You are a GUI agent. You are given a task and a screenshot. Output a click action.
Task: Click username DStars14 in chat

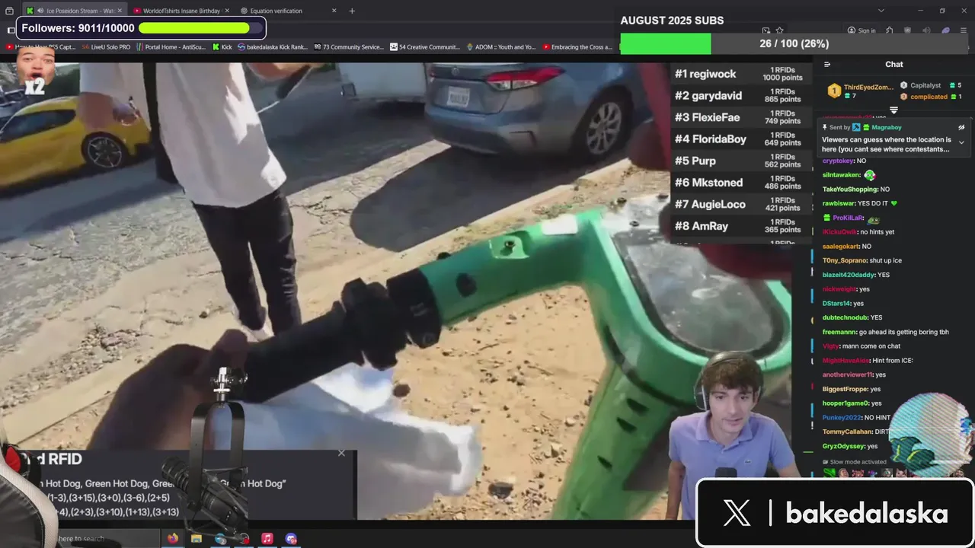836,304
